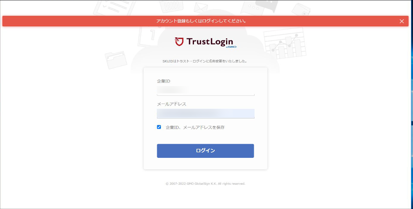Uncheck the save ID and email checkbox
413x209 pixels.
(159, 127)
